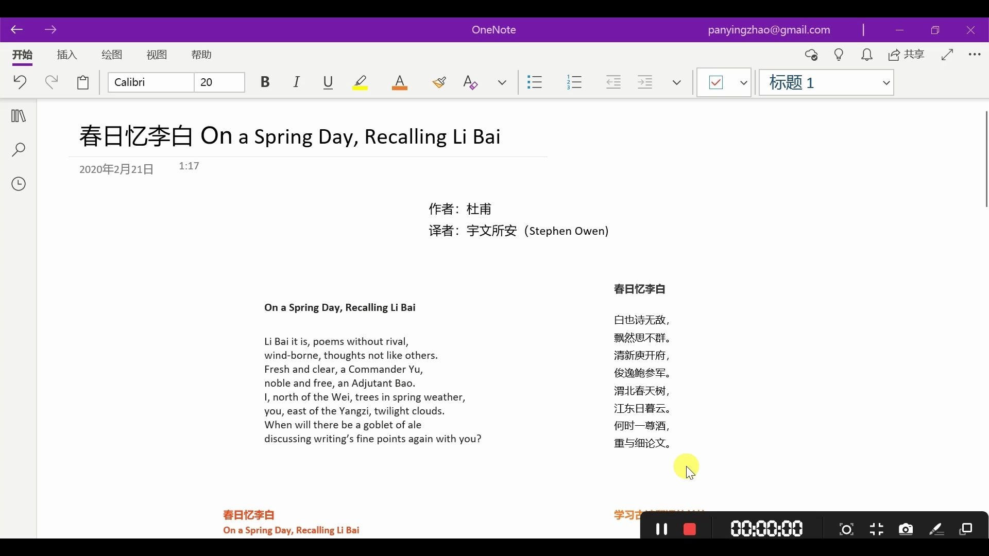Open the 绘图 tab
This screenshot has height=556, width=989.
[112, 55]
